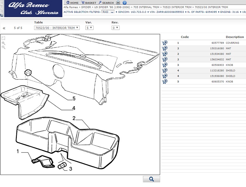Add COVERING 60577789 to basket

coord(165,43)
